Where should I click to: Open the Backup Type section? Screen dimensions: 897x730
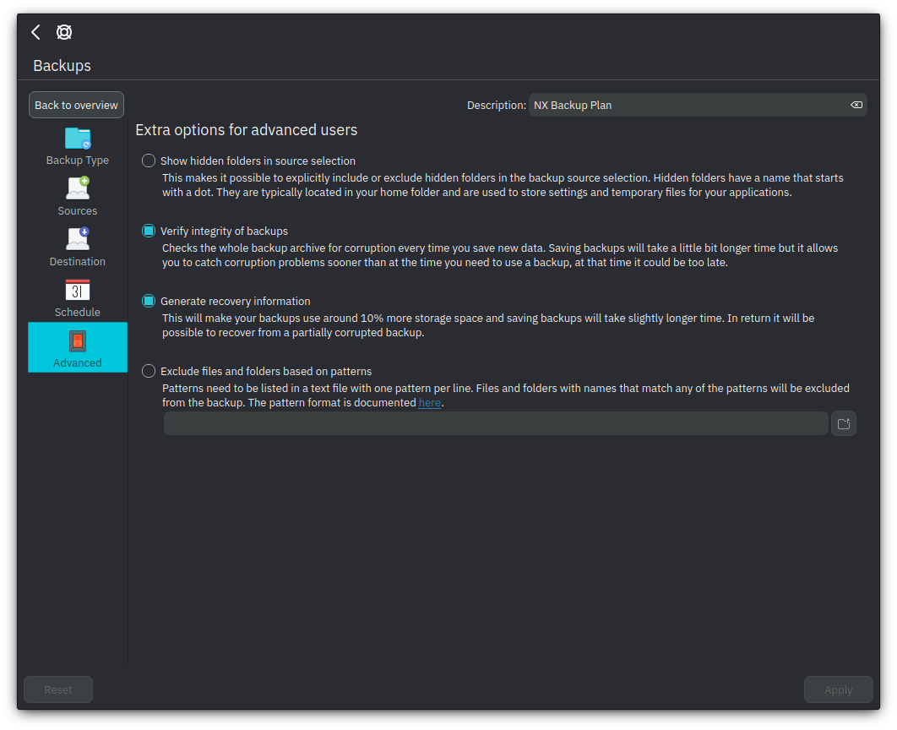(x=78, y=146)
